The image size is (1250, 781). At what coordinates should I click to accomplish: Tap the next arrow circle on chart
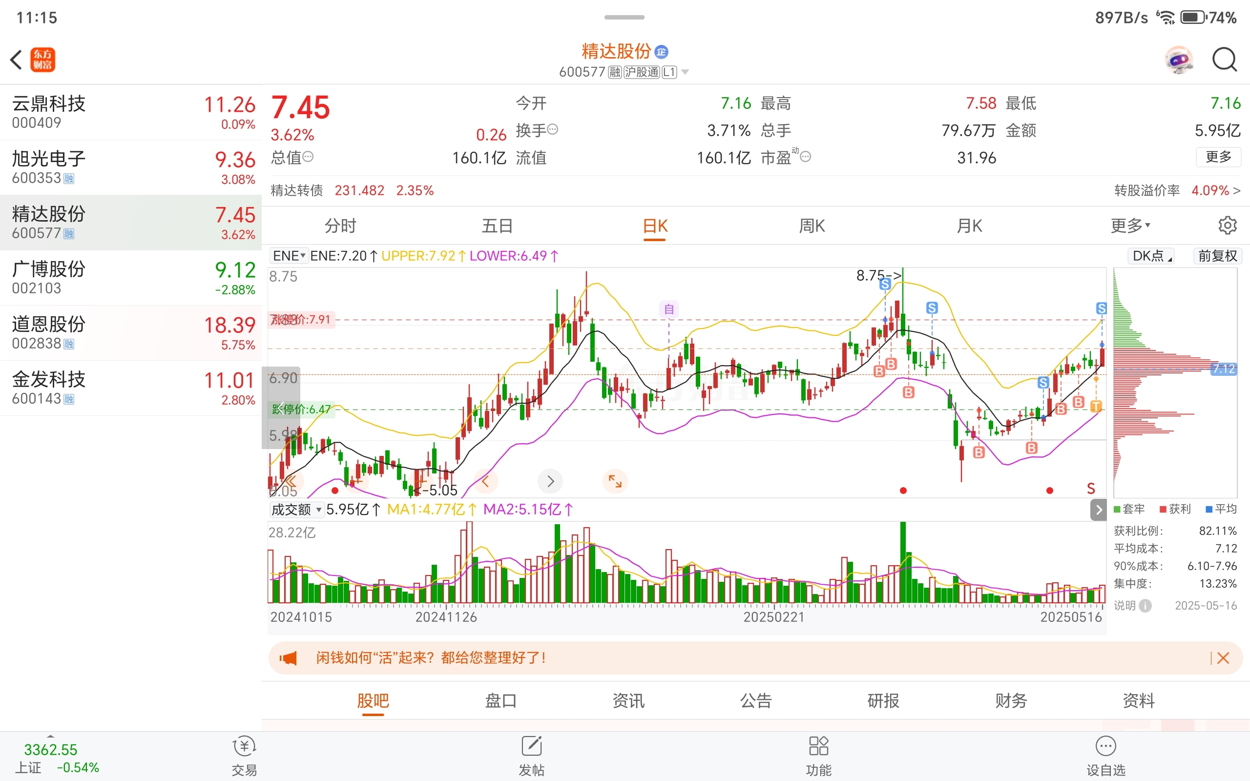550,481
